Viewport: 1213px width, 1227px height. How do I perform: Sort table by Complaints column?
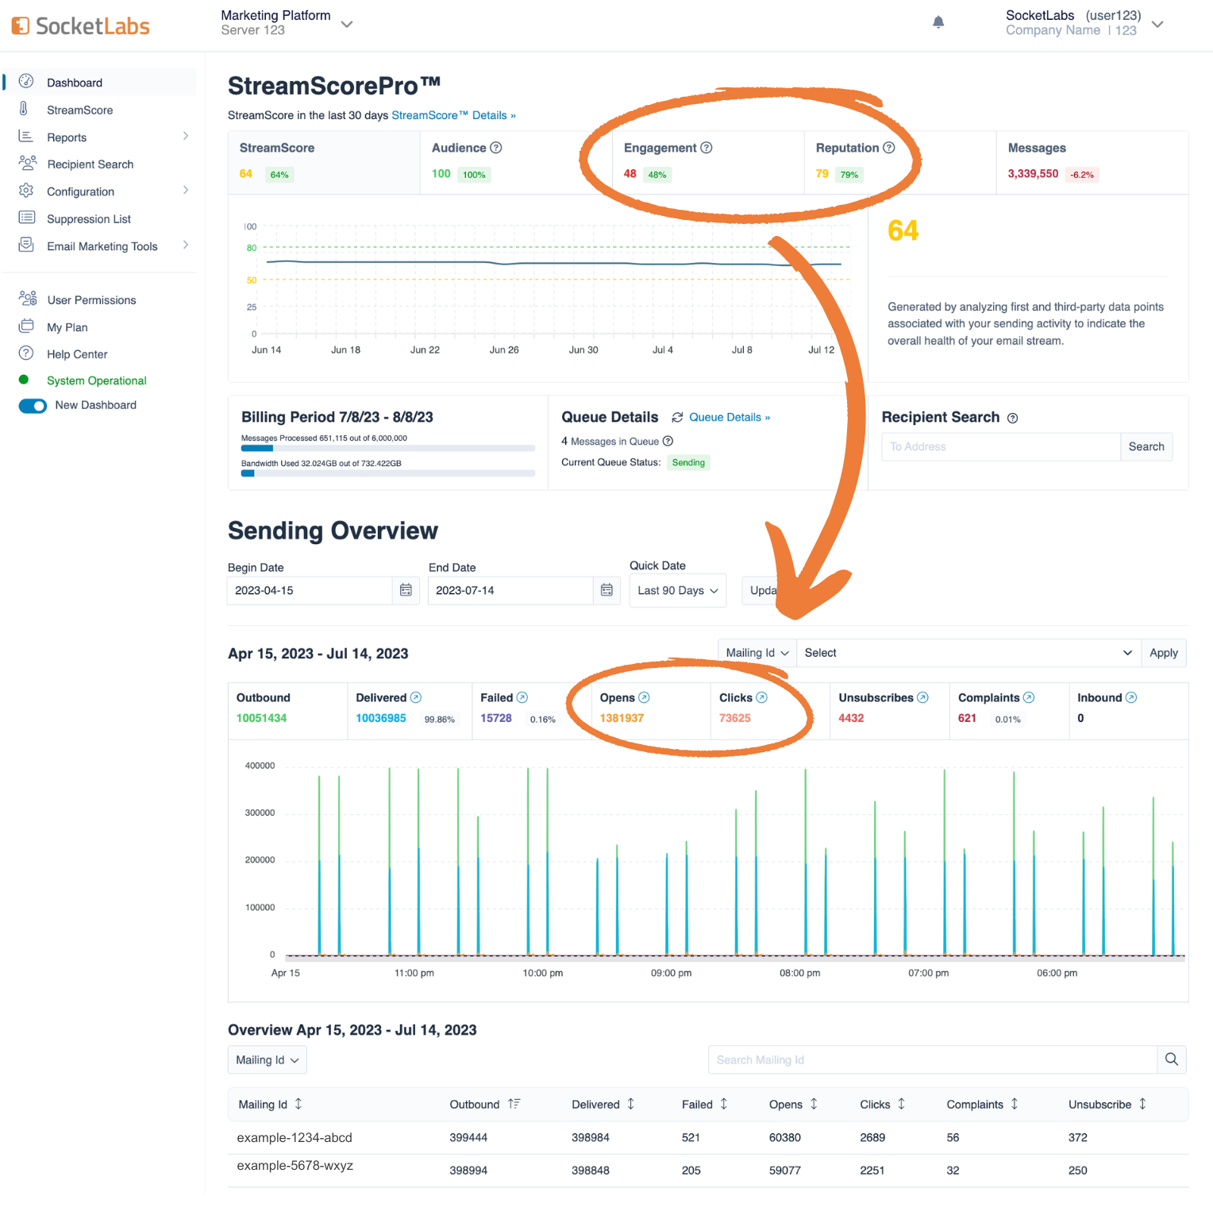point(1015,1104)
